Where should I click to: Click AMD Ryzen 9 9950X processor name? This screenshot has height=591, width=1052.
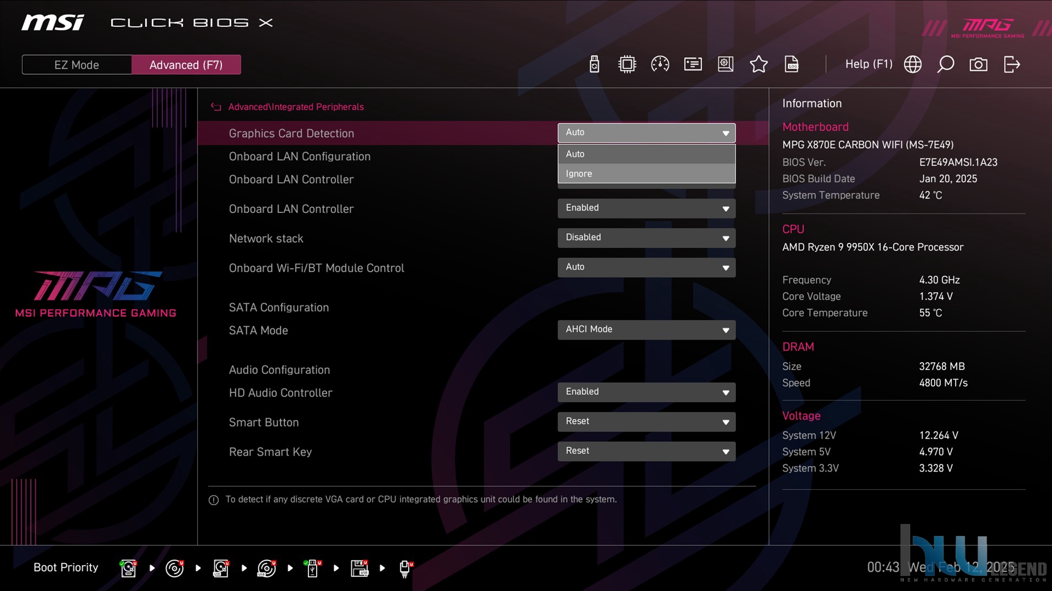coord(873,247)
